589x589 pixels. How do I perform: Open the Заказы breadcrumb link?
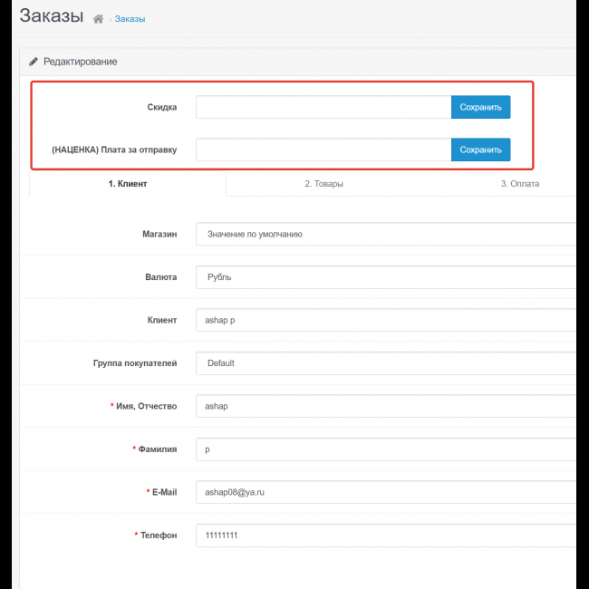[x=130, y=19]
